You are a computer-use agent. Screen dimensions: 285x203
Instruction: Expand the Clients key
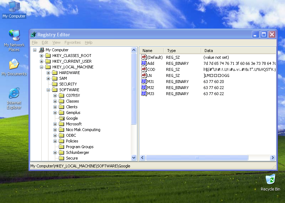(55, 107)
